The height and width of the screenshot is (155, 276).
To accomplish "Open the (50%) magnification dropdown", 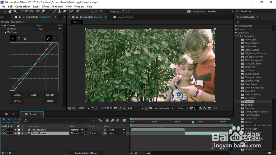I will point(83,108).
